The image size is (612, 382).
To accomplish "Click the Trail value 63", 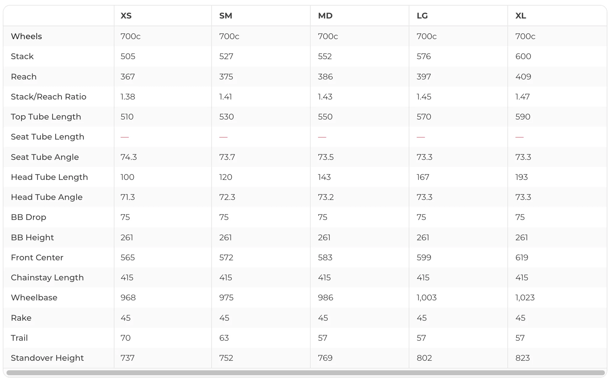I will (x=224, y=338).
